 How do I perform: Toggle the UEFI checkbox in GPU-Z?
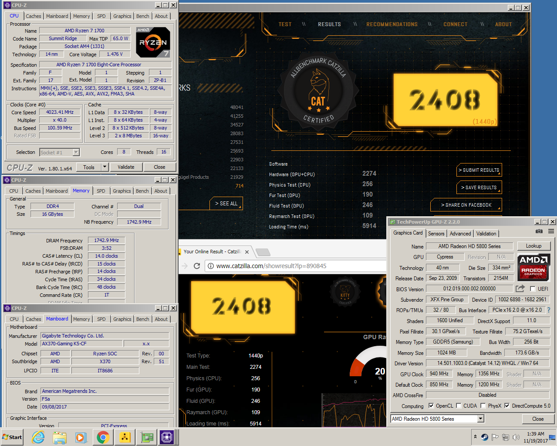click(x=533, y=289)
